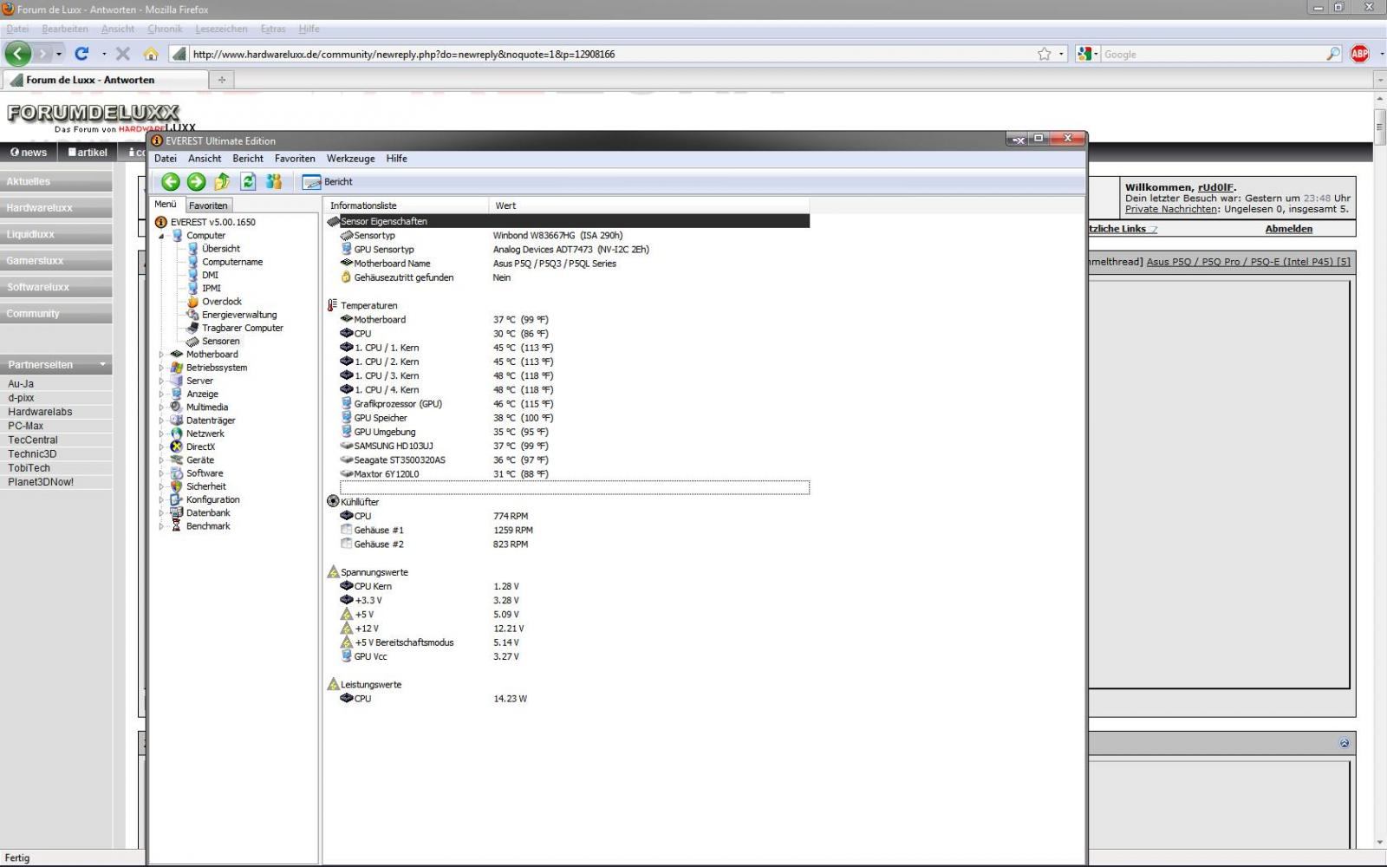
Task: Click the up-level arrow icon in EVEREST toolbar
Action: (222, 181)
